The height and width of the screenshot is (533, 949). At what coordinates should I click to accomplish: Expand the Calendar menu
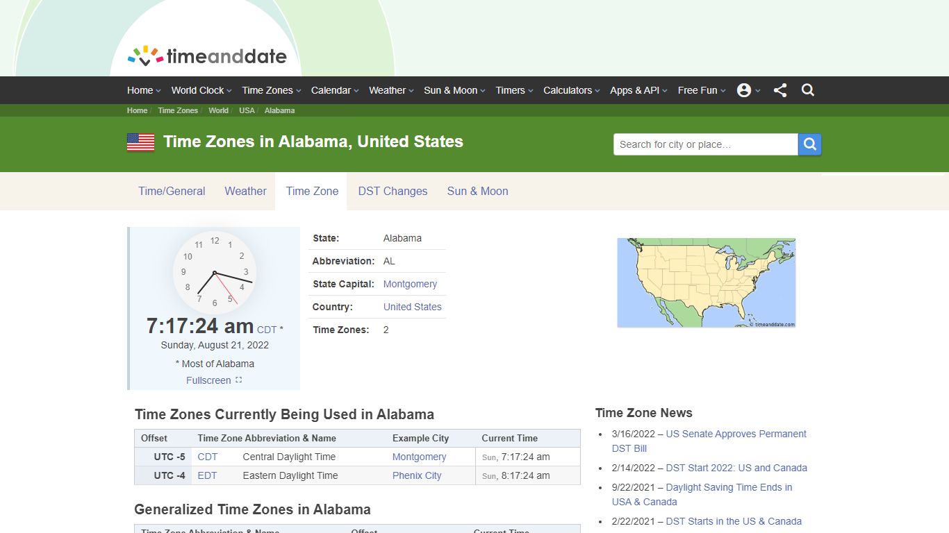coord(335,90)
